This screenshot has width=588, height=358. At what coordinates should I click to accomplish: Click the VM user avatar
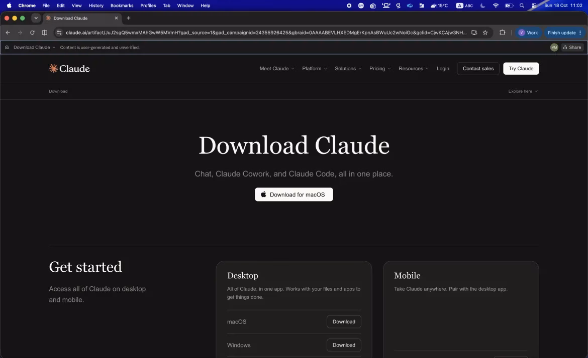554,48
